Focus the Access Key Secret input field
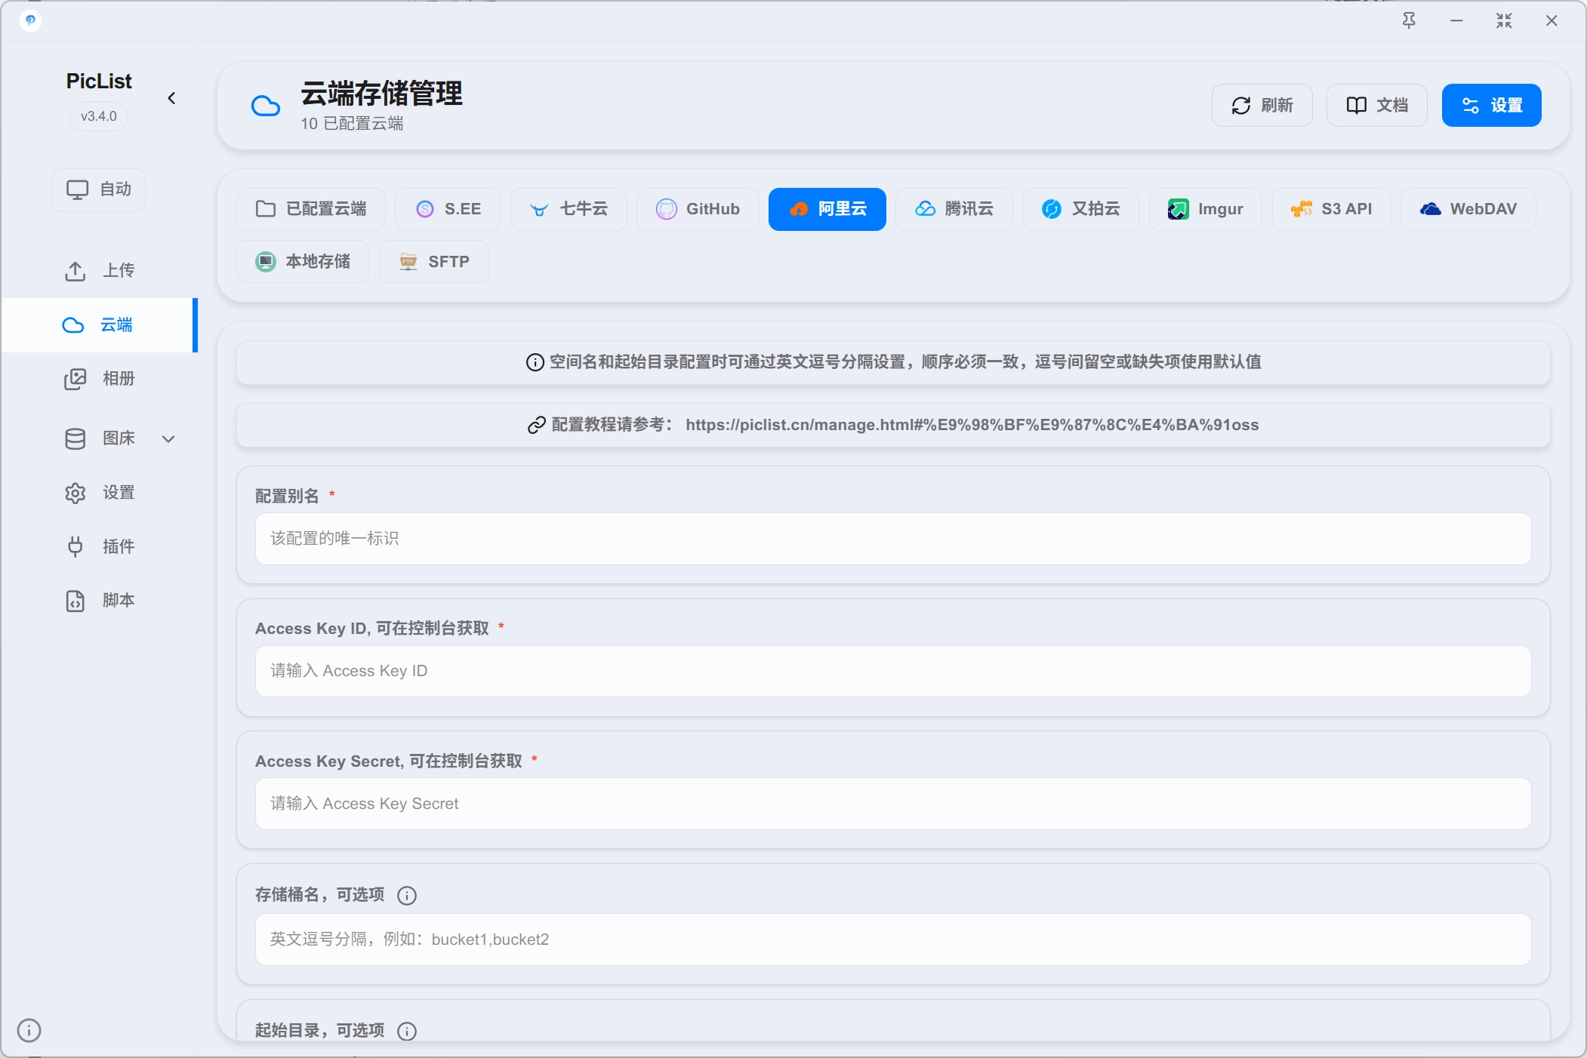This screenshot has height=1058, width=1587. (893, 804)
